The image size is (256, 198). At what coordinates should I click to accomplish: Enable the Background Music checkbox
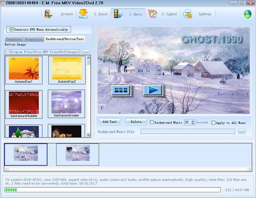(x=152, y=122)
